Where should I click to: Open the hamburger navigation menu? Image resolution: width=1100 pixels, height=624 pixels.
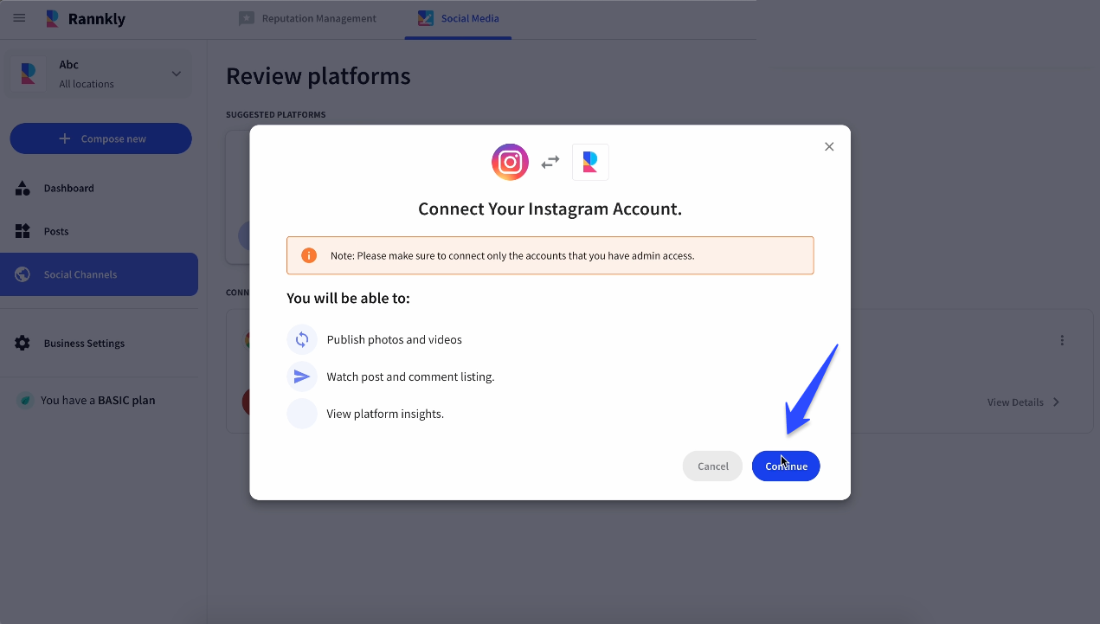19,18
